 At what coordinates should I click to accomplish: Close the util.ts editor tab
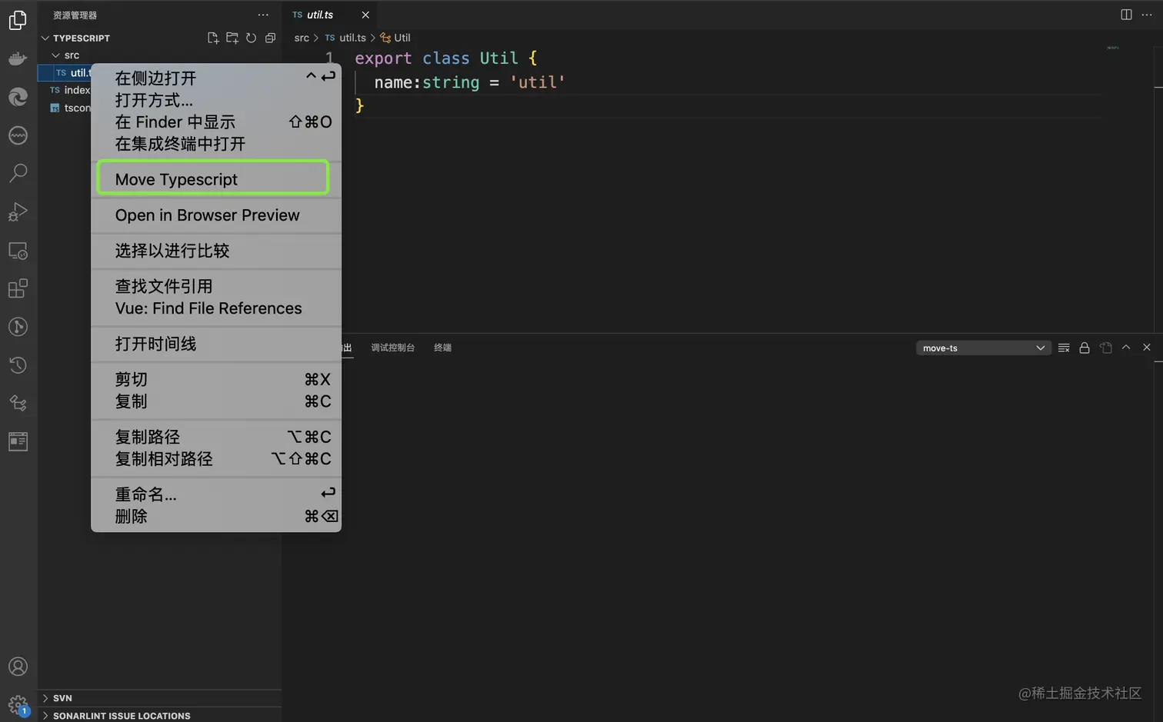click(x=365, y=15)
